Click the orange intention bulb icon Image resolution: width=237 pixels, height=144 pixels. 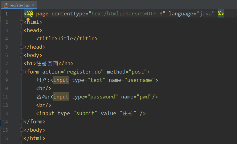pos(28,19)
